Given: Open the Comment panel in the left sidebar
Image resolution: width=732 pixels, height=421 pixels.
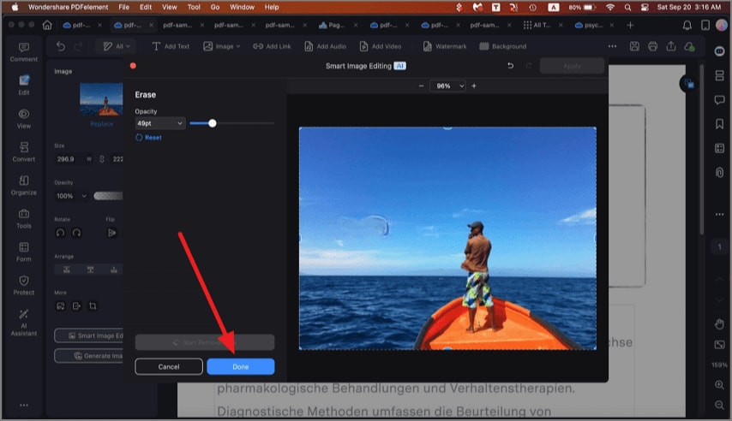Looking at the screenshot, I should pyautogui.click(x=24, y=52).
